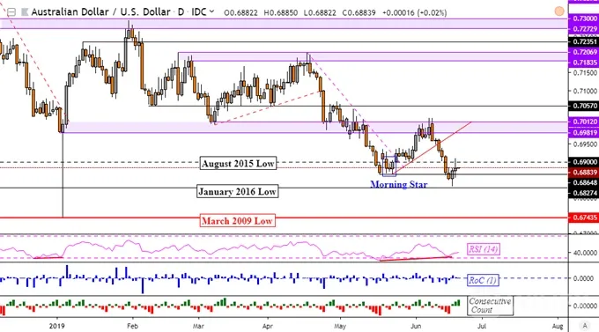Click the January 2016 Low annotation
The height and width of the screenshot is (332, 599).
[237, 191]
